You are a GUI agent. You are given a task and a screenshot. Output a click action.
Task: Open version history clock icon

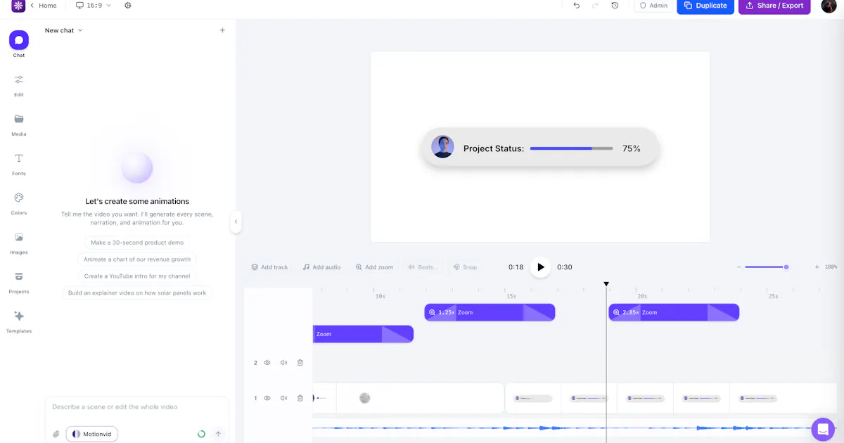click(615, 6)
